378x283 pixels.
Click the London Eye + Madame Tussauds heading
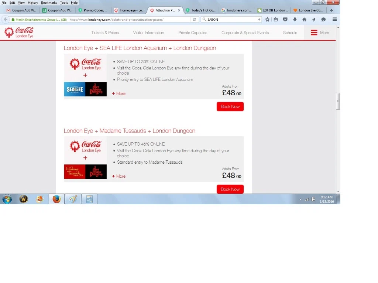pos(130,131)
